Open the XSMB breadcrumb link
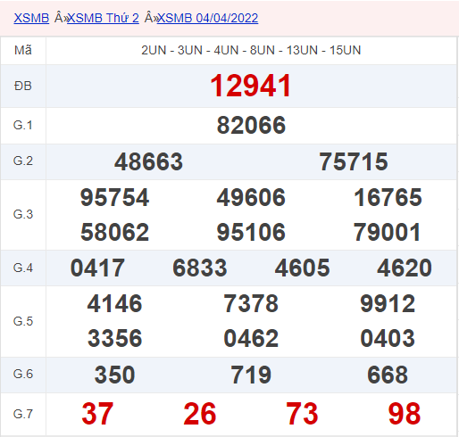Viewport: 459px width, 437px height. [31, 18]
